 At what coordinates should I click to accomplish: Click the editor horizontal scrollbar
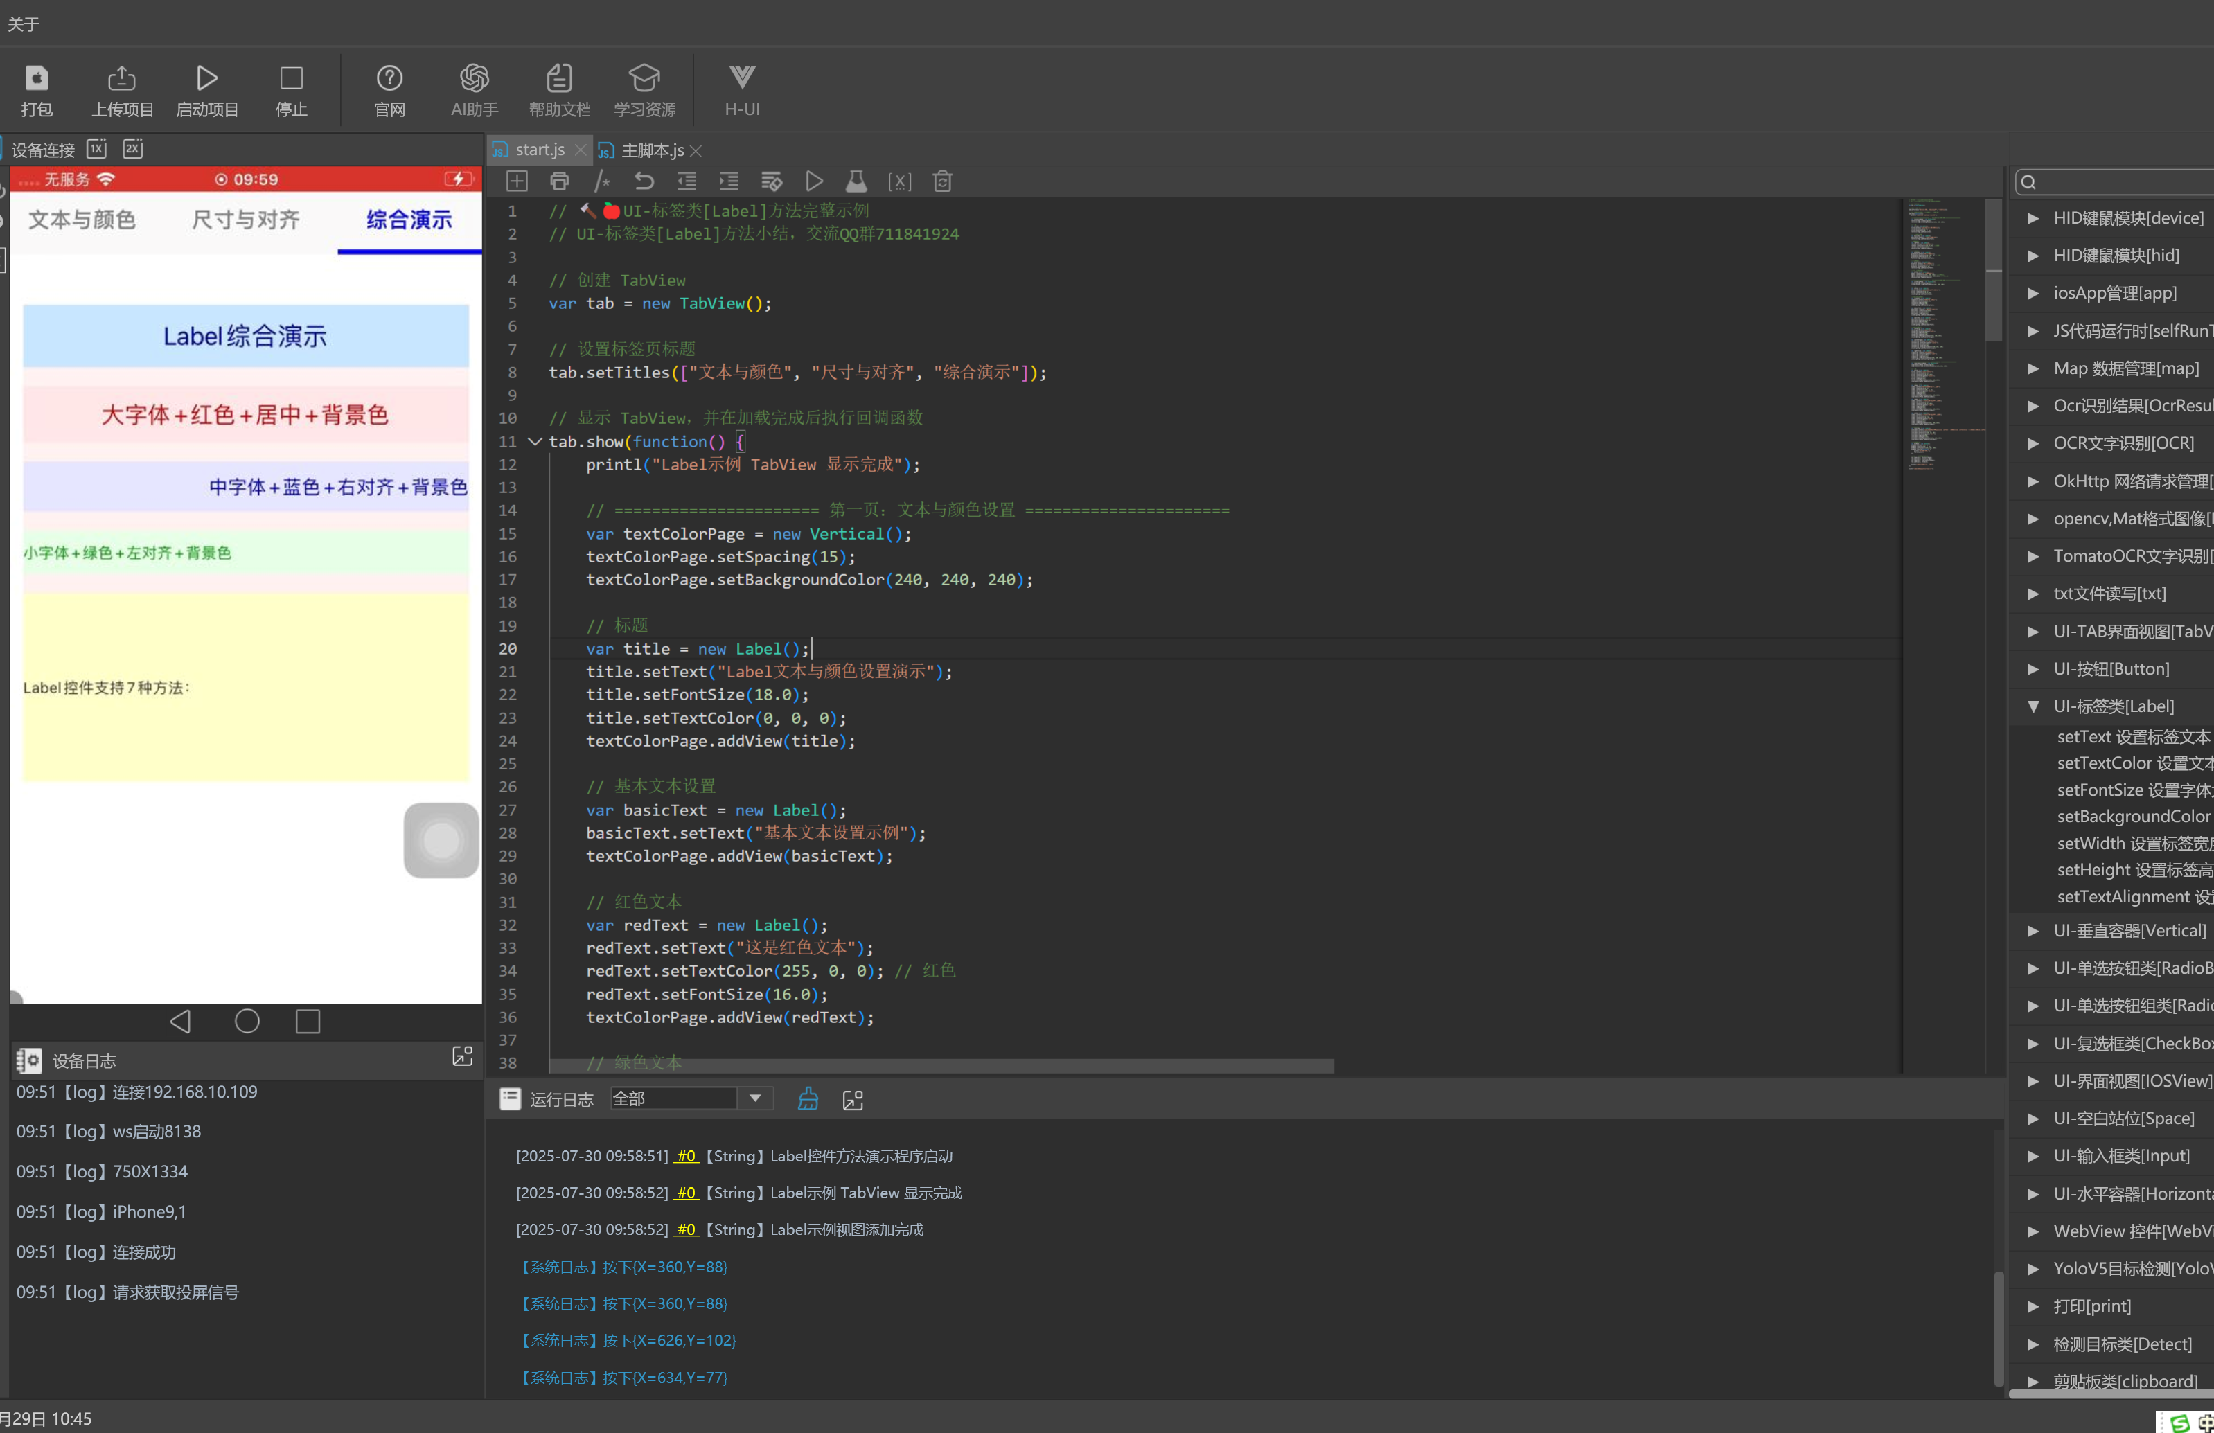(941, 1065)
